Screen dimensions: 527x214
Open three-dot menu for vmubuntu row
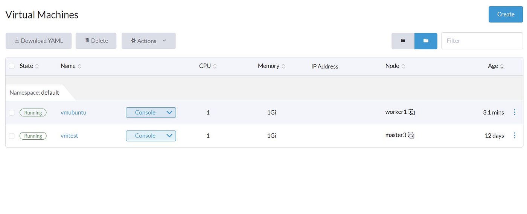pos(515,112)
